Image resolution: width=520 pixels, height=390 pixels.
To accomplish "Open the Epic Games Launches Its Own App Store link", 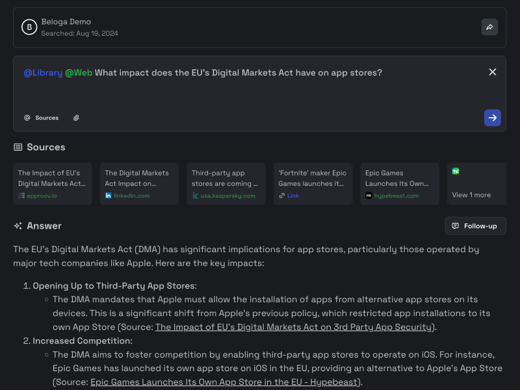I will point(224,382).
